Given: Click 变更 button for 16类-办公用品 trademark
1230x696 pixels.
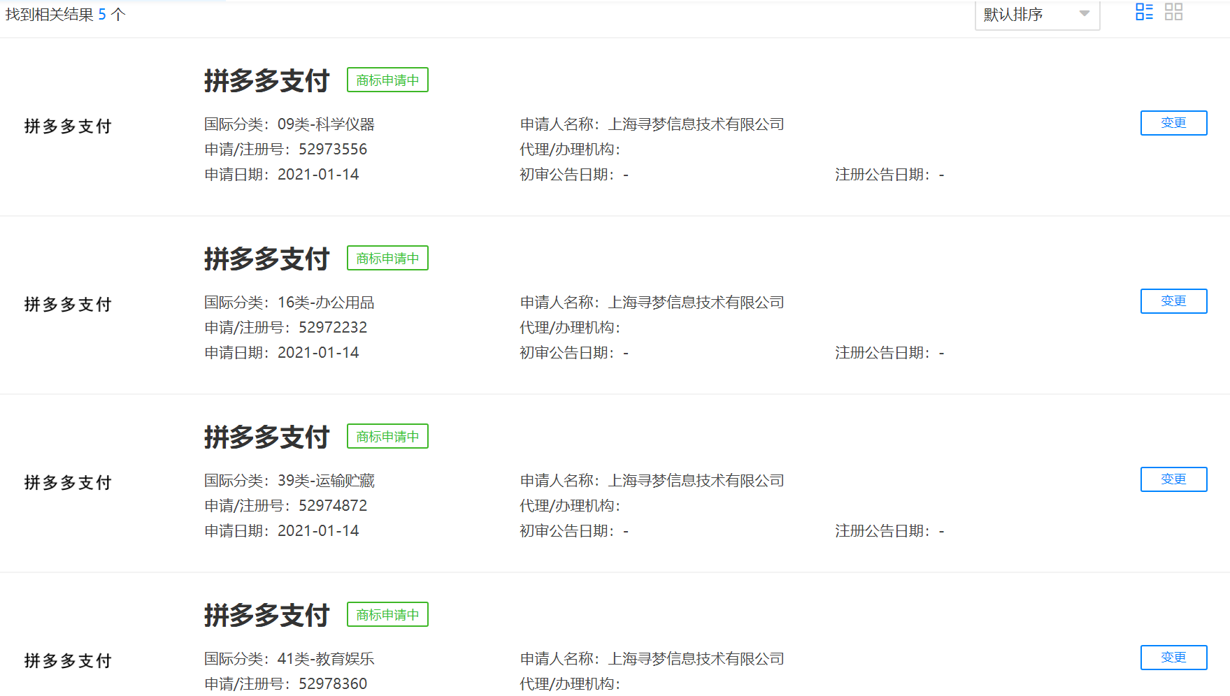Looking at the screenshot, I should pyautogui.click(x=1173, y=301).
